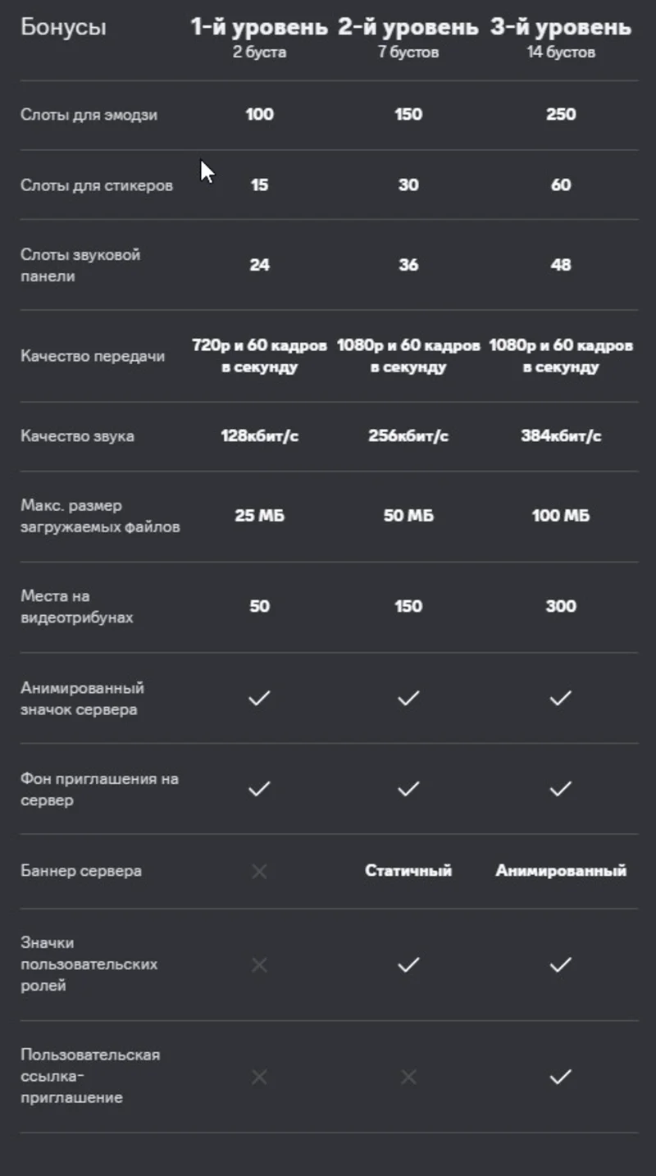Click the "Качество передачи" row label
Image resolution: width=656 pixels, height=1176 pixels.
[x=93, y=357]
